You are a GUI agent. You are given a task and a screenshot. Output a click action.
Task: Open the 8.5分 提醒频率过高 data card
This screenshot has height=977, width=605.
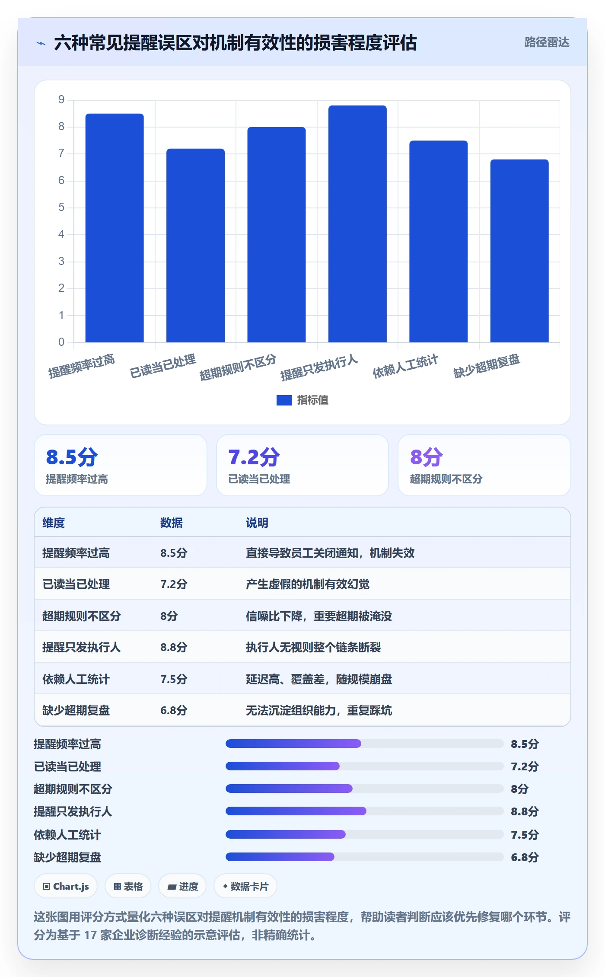tap(121, 465)
